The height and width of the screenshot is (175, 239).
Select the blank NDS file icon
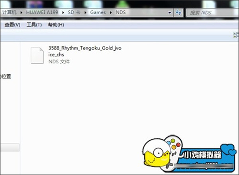pyautogui.click(x=37, y=56)
